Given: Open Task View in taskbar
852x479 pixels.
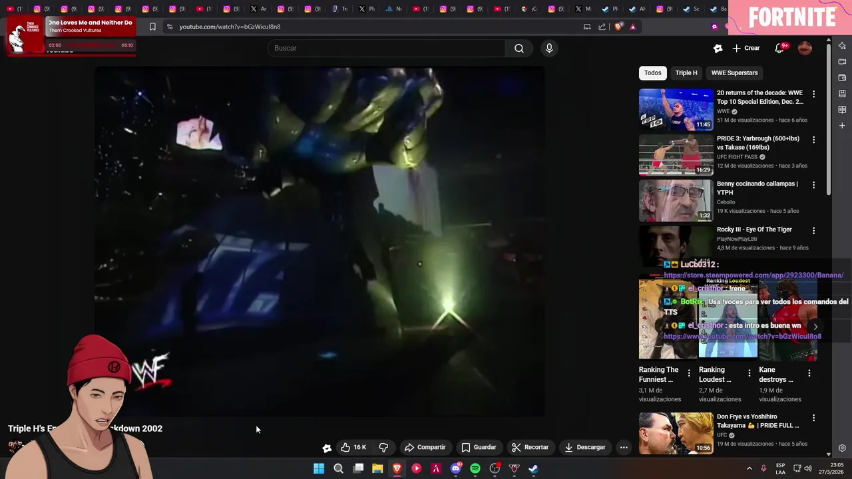Looking at the screenshot, I should pyautogui.click(x=358, y=468).
